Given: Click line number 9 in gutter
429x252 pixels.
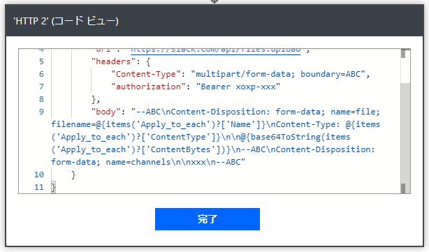Looking at the screenshot, I should tap(41, 112).
